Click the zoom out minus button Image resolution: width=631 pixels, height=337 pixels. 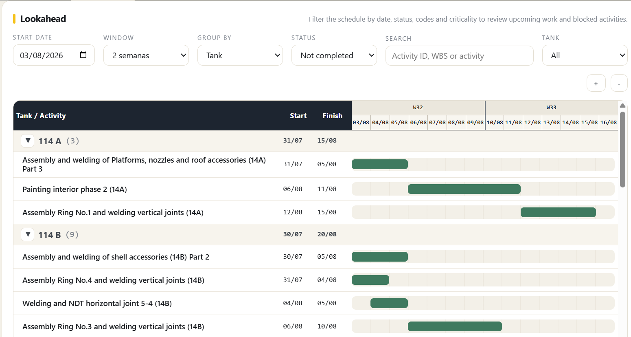[x=619, y=83]
